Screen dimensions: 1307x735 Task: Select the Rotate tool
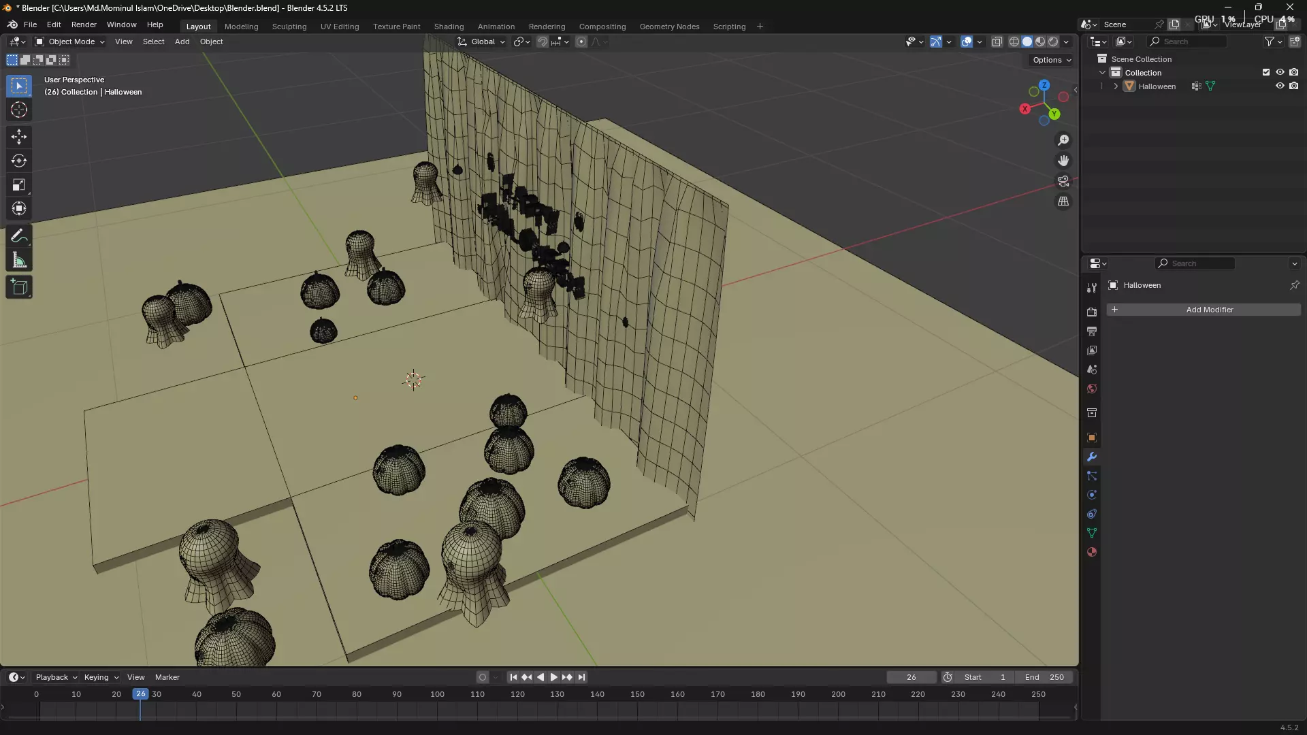coord(19,161)
